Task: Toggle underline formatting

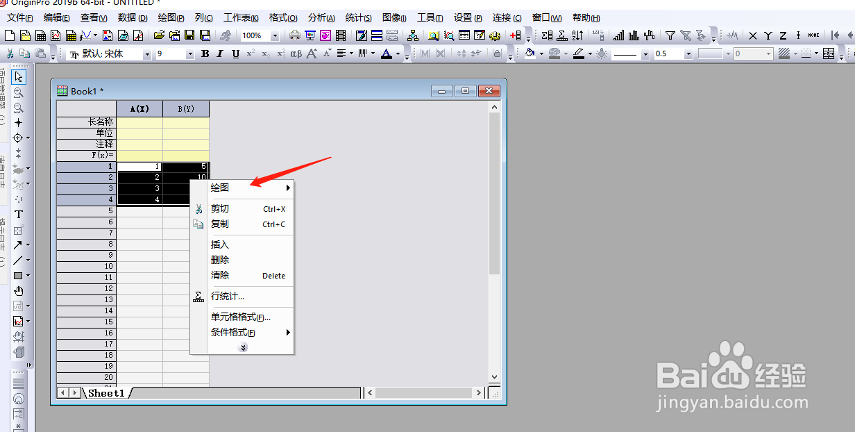Action: point(236,53)
